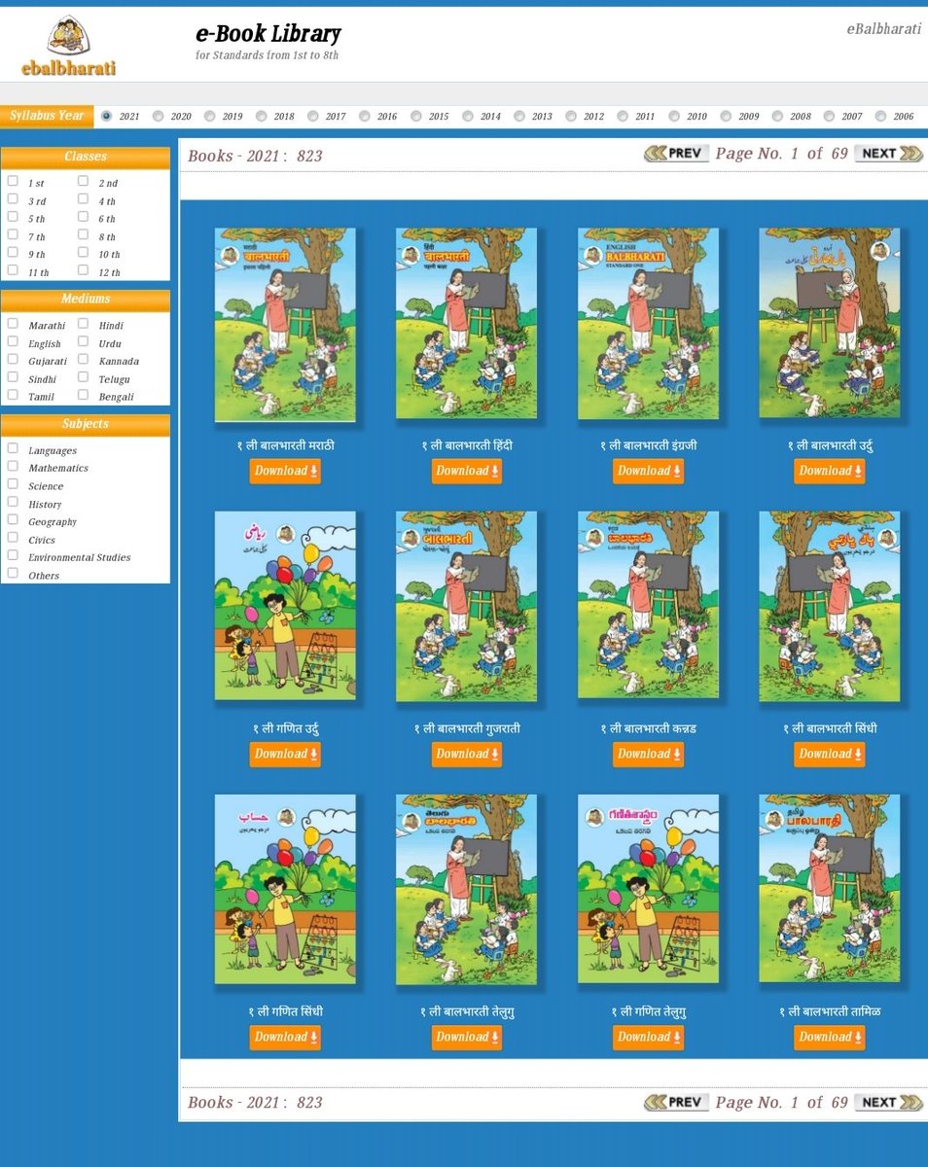Image resolution: width=928 pixels, height=1167 pixels.
Task: Filter by Hindi medium checkbox
Action: tap(84, 324)
